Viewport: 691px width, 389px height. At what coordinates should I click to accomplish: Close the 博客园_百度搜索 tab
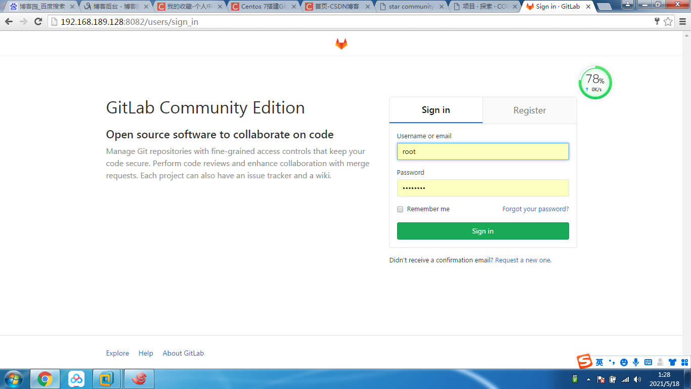pos(72,7)
